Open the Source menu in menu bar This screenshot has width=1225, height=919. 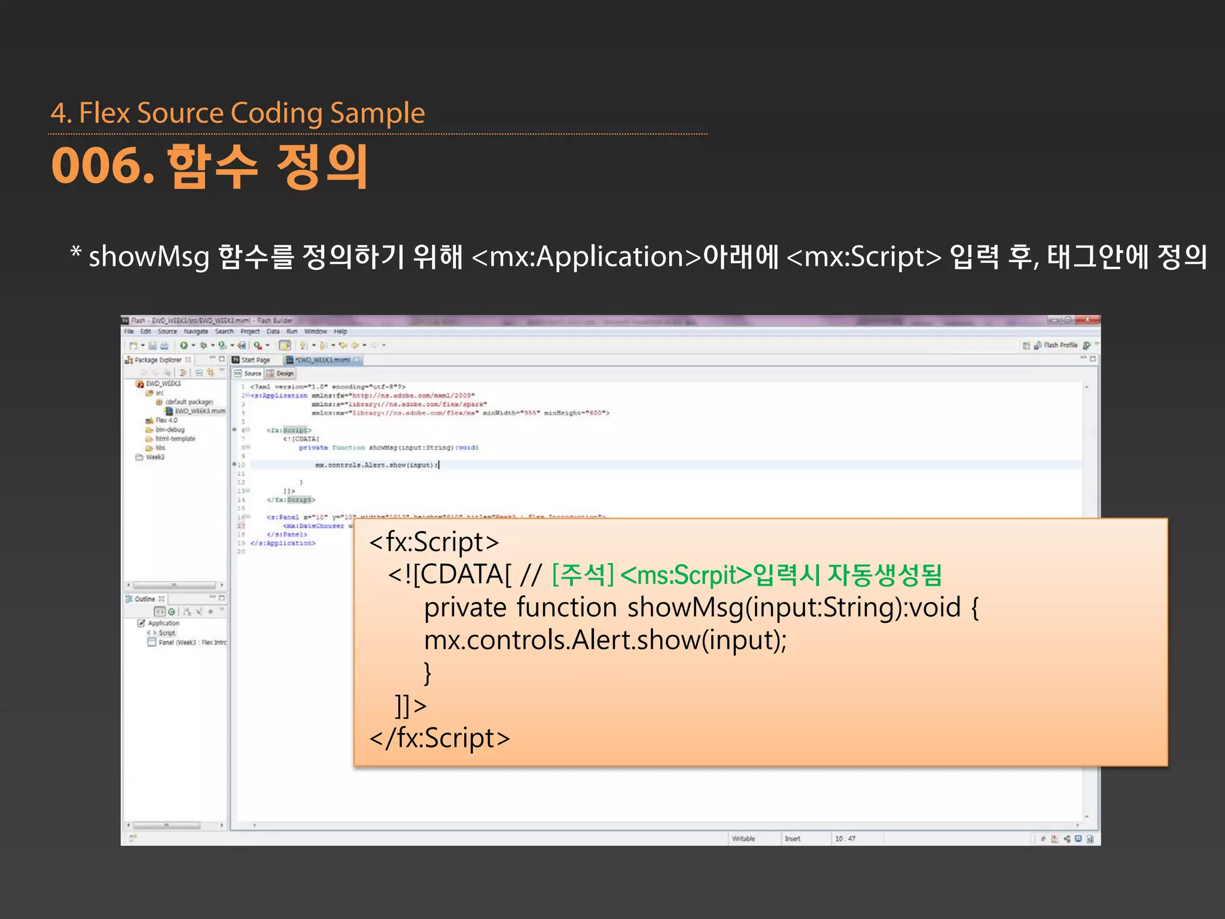point(167,331)
